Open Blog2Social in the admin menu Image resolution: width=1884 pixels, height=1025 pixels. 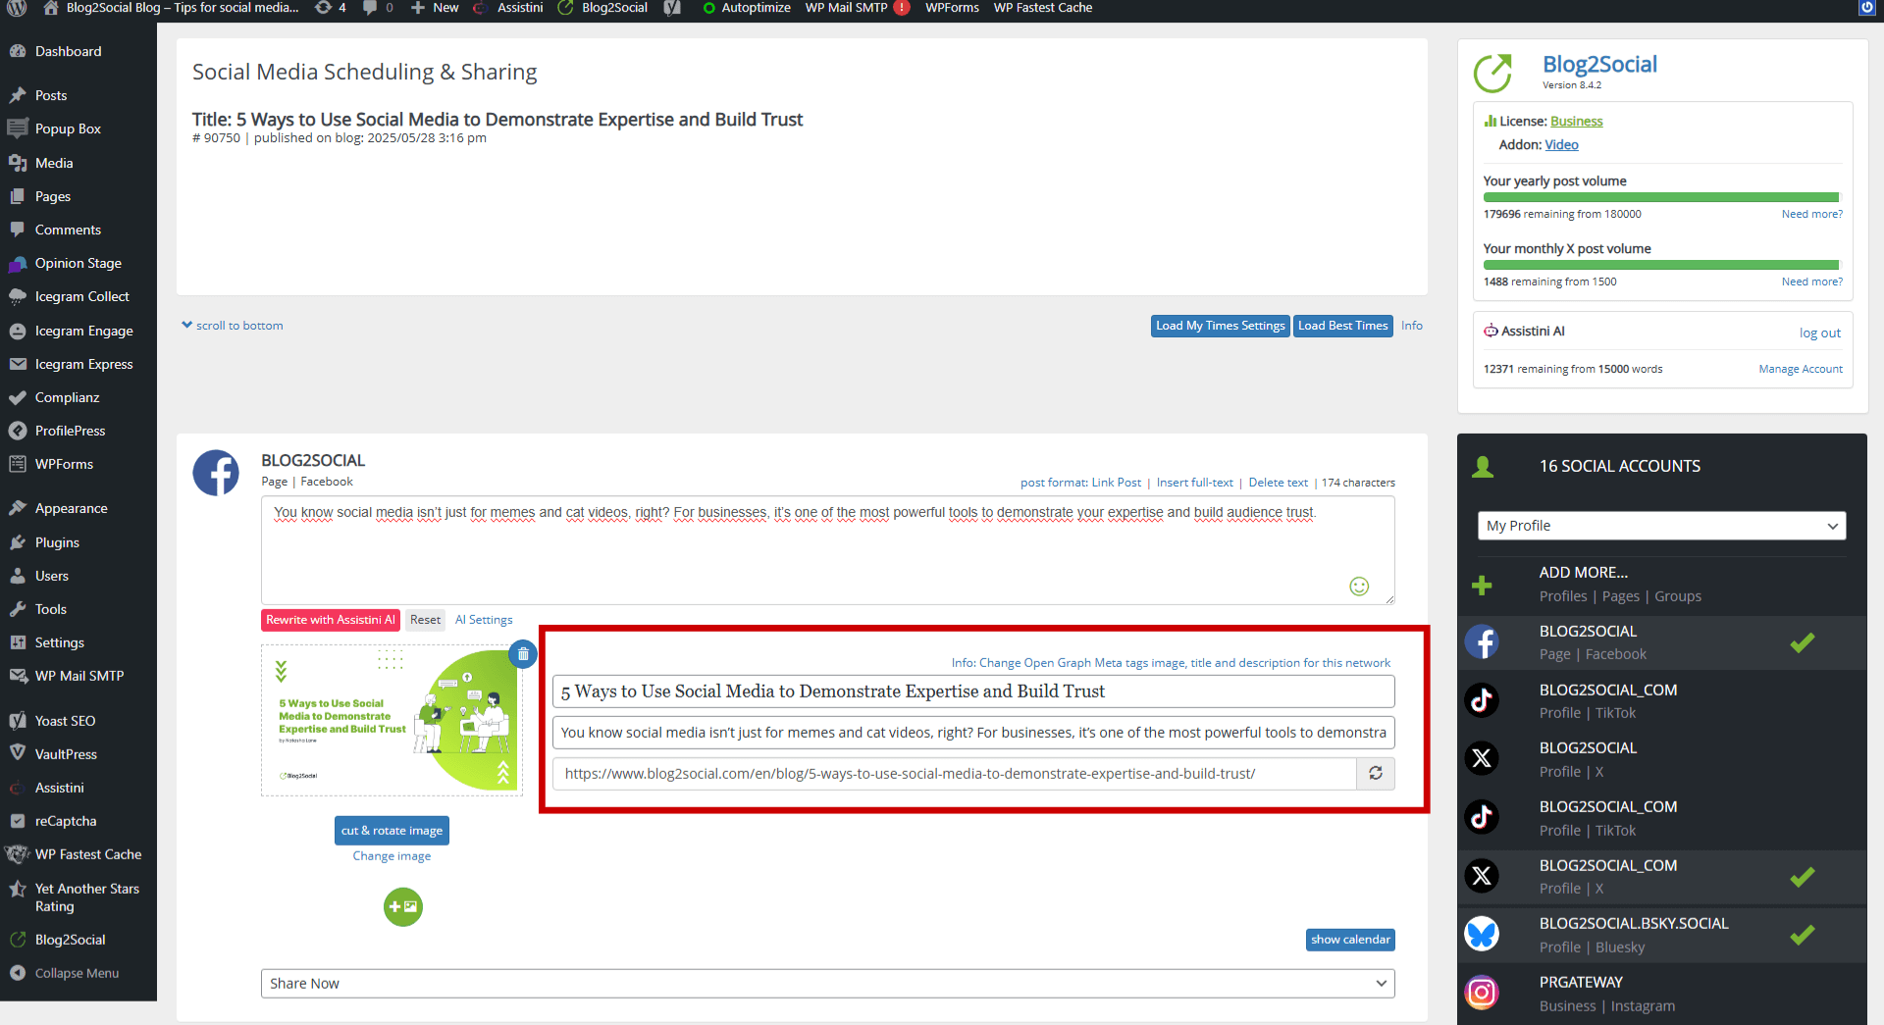[x=71, y=940]
